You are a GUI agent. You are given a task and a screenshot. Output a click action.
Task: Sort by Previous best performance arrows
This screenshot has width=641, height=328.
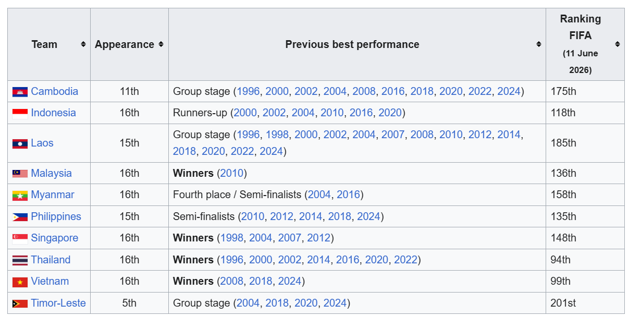coord(538,44)
